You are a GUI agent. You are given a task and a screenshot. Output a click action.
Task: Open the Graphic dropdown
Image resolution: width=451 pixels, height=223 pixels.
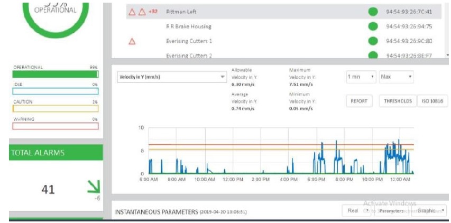tap(429, 211)
